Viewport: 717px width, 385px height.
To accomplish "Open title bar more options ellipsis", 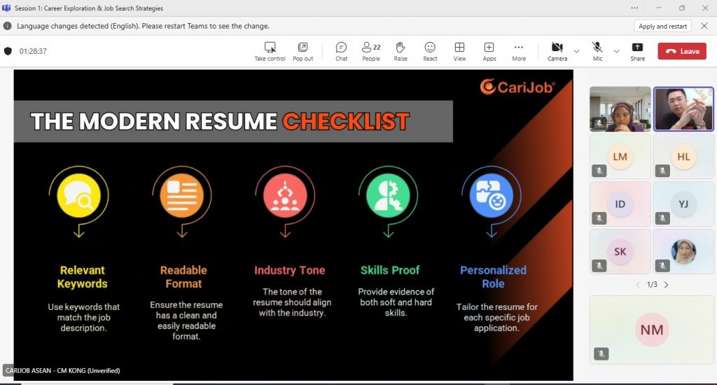I will point(634,8).
